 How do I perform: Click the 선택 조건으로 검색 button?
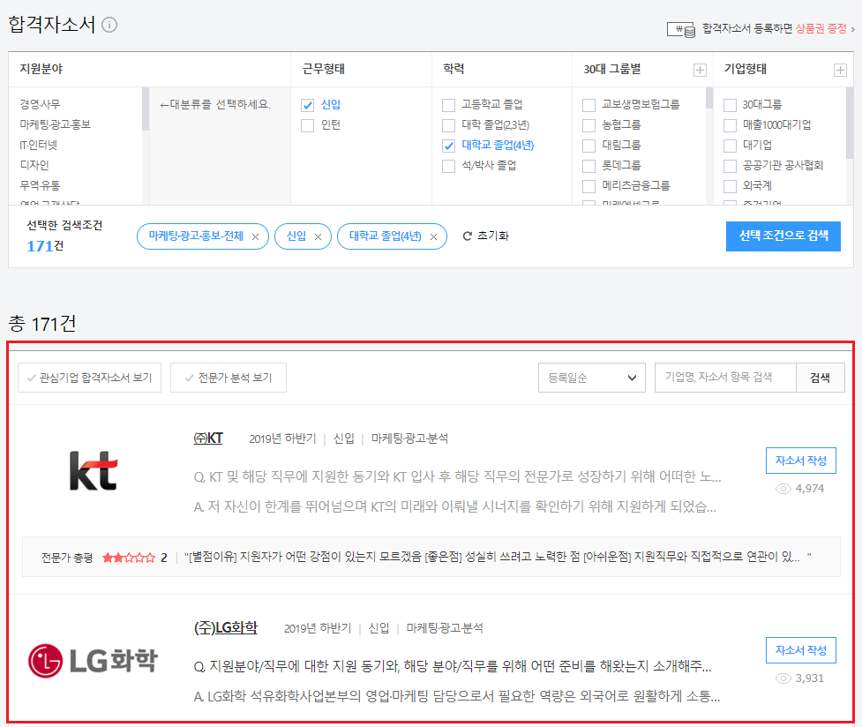[x=783, y=236]
